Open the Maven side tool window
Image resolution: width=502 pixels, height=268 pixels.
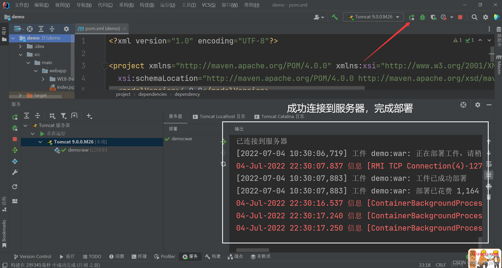(499, 65)
